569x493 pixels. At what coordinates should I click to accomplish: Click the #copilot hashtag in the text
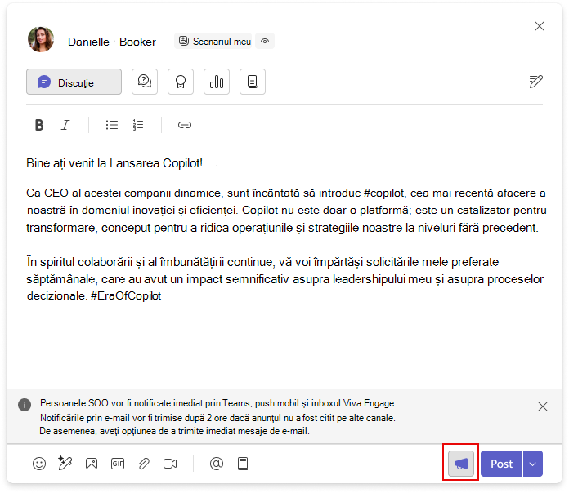pos(384,193)
